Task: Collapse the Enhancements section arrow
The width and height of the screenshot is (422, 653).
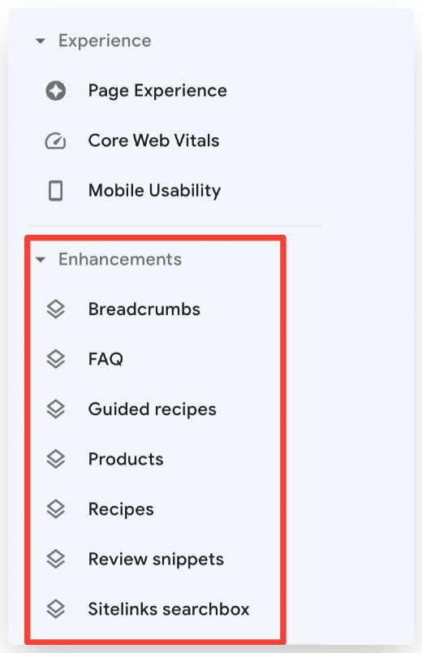Action: tap(41, 260)
